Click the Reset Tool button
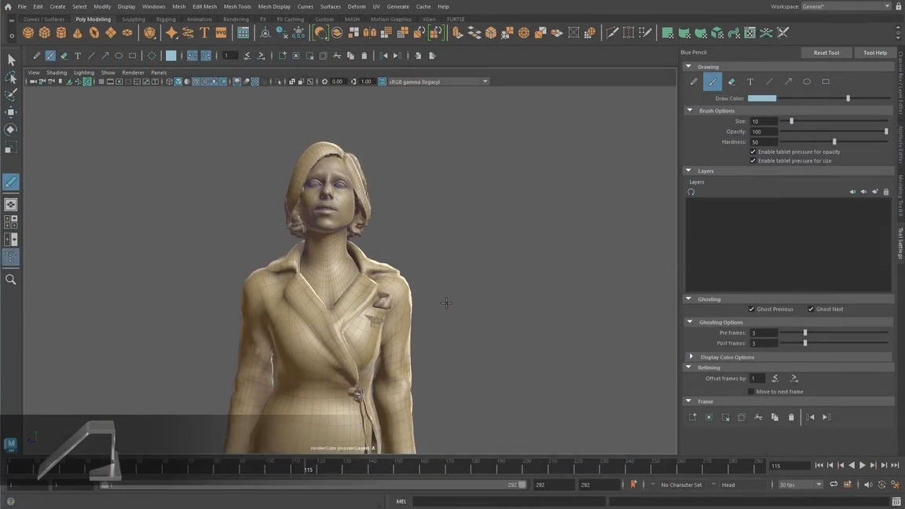 [x=826, y=53]
